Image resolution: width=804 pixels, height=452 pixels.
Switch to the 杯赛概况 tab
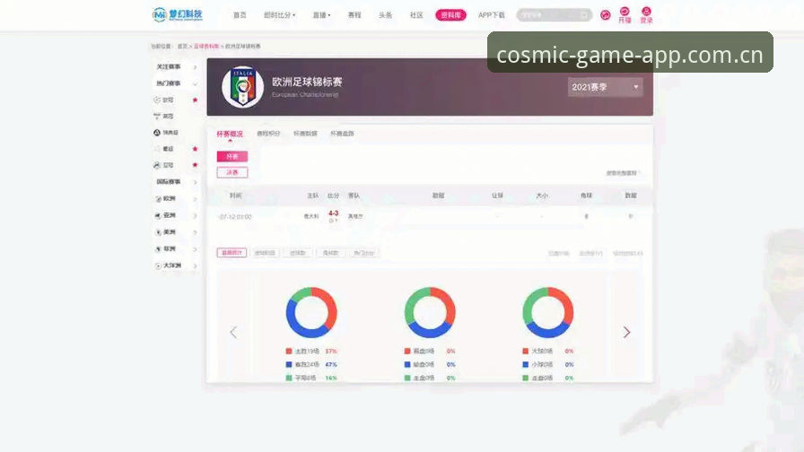pos(230,134)
